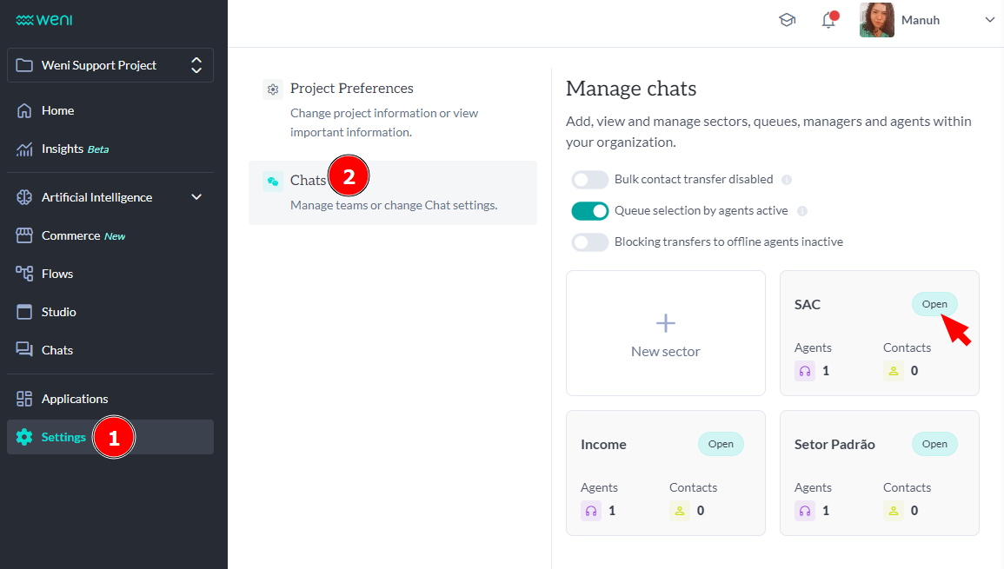Disable queue selection by agents
1004x569 pixels.
590,210
